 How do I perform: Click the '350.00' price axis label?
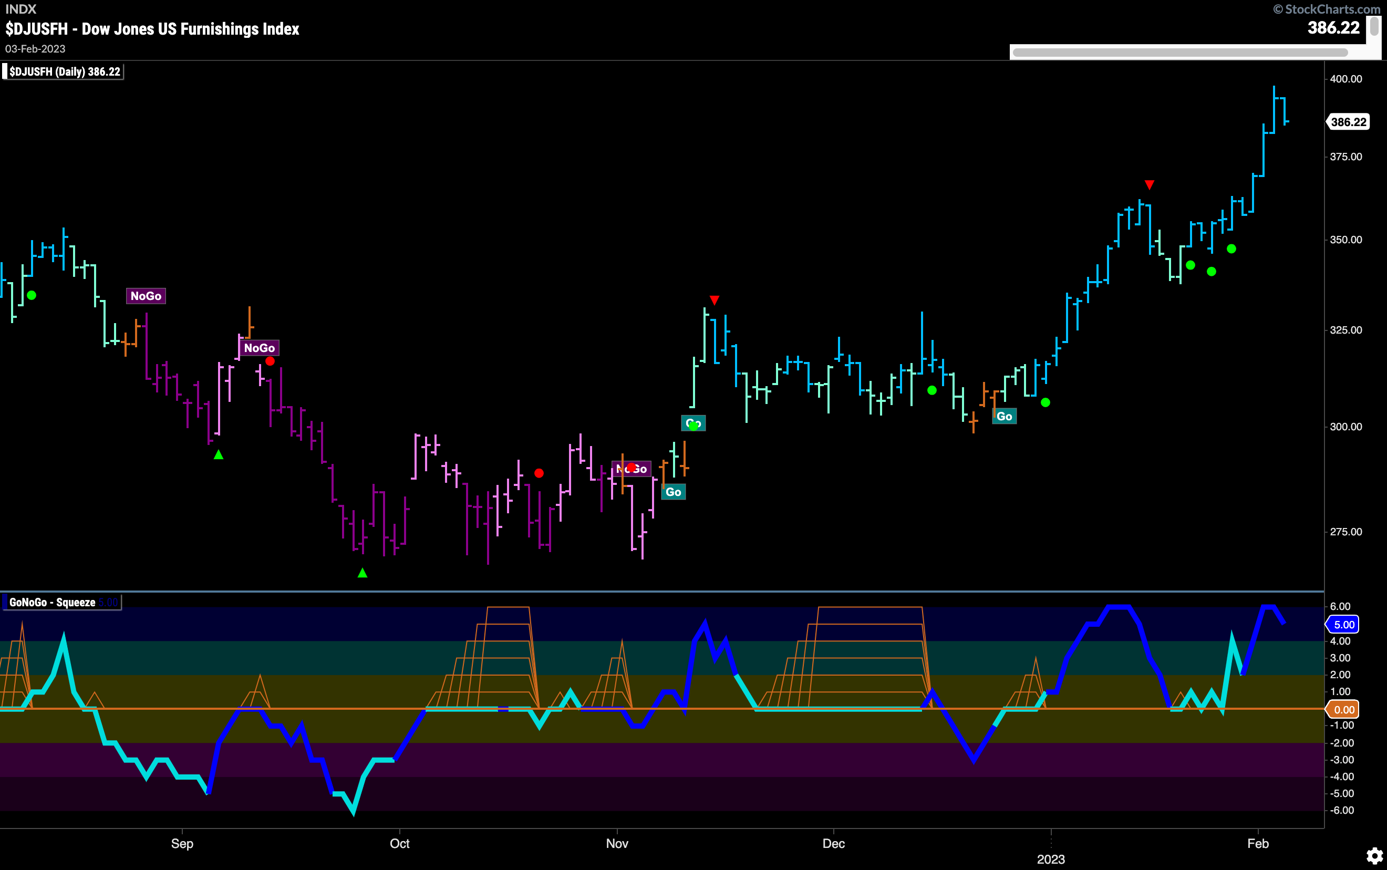(x=1346, y=240)
